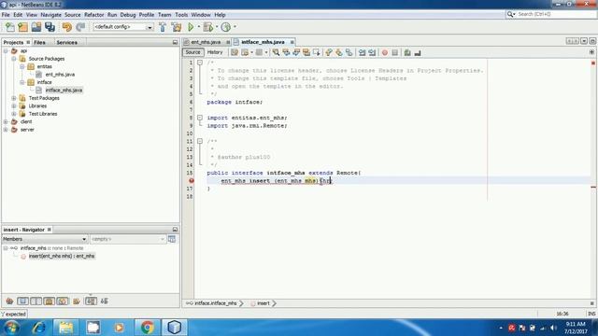Click the error marker on line 16
Image resolution: width=598 pixels, height=336 pixels.
pos(192,180)
